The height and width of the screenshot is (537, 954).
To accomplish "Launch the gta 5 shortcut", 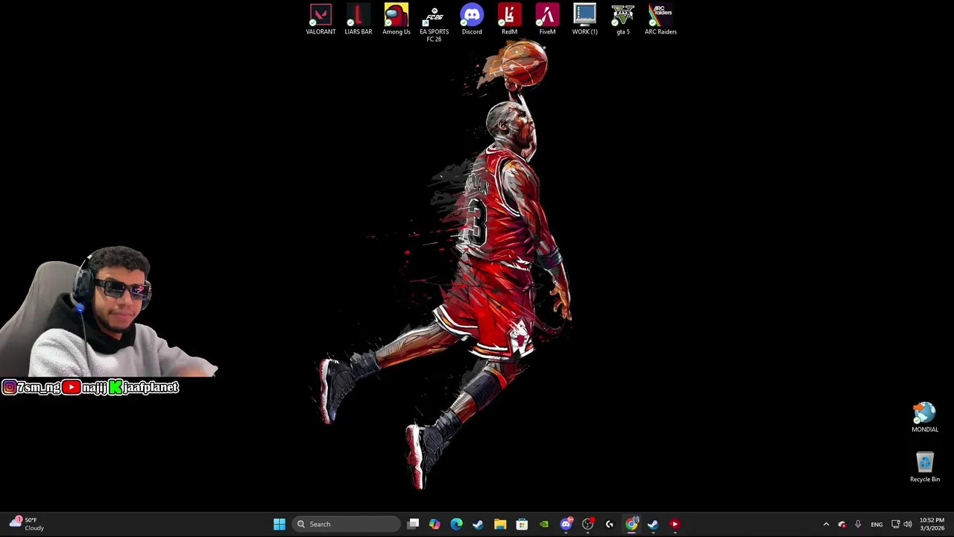I will coord(623,19).
